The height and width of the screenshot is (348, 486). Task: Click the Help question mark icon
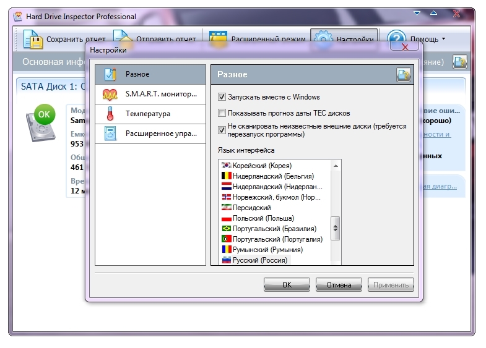point(397,37)
